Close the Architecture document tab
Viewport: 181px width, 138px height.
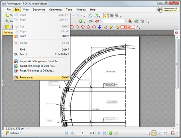tap(176, 32)
